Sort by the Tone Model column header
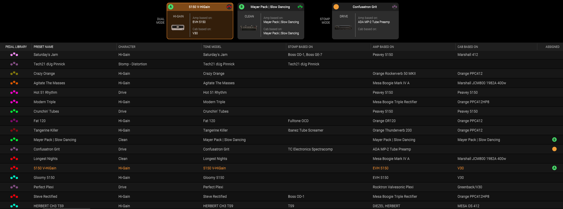 tap(212, 47)
